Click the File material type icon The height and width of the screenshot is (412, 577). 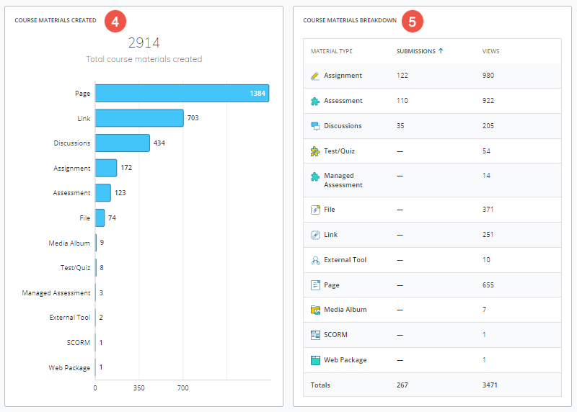point(315,210)
